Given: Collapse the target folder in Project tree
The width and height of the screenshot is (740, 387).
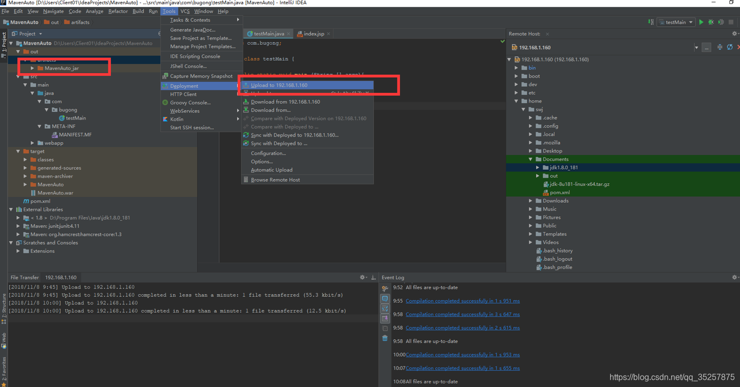Looking at the screenshot, I should [x=18, y=151].
